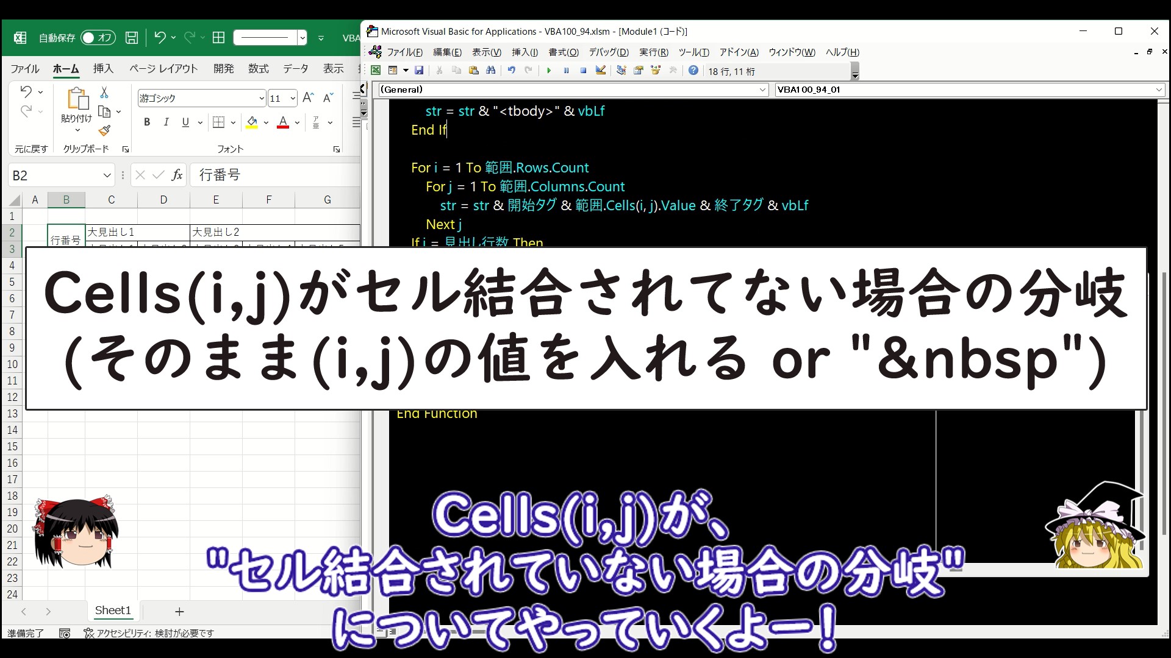Open the font name dropdown 游ゴシック
Screen dimensions: 1171x658
262,98
